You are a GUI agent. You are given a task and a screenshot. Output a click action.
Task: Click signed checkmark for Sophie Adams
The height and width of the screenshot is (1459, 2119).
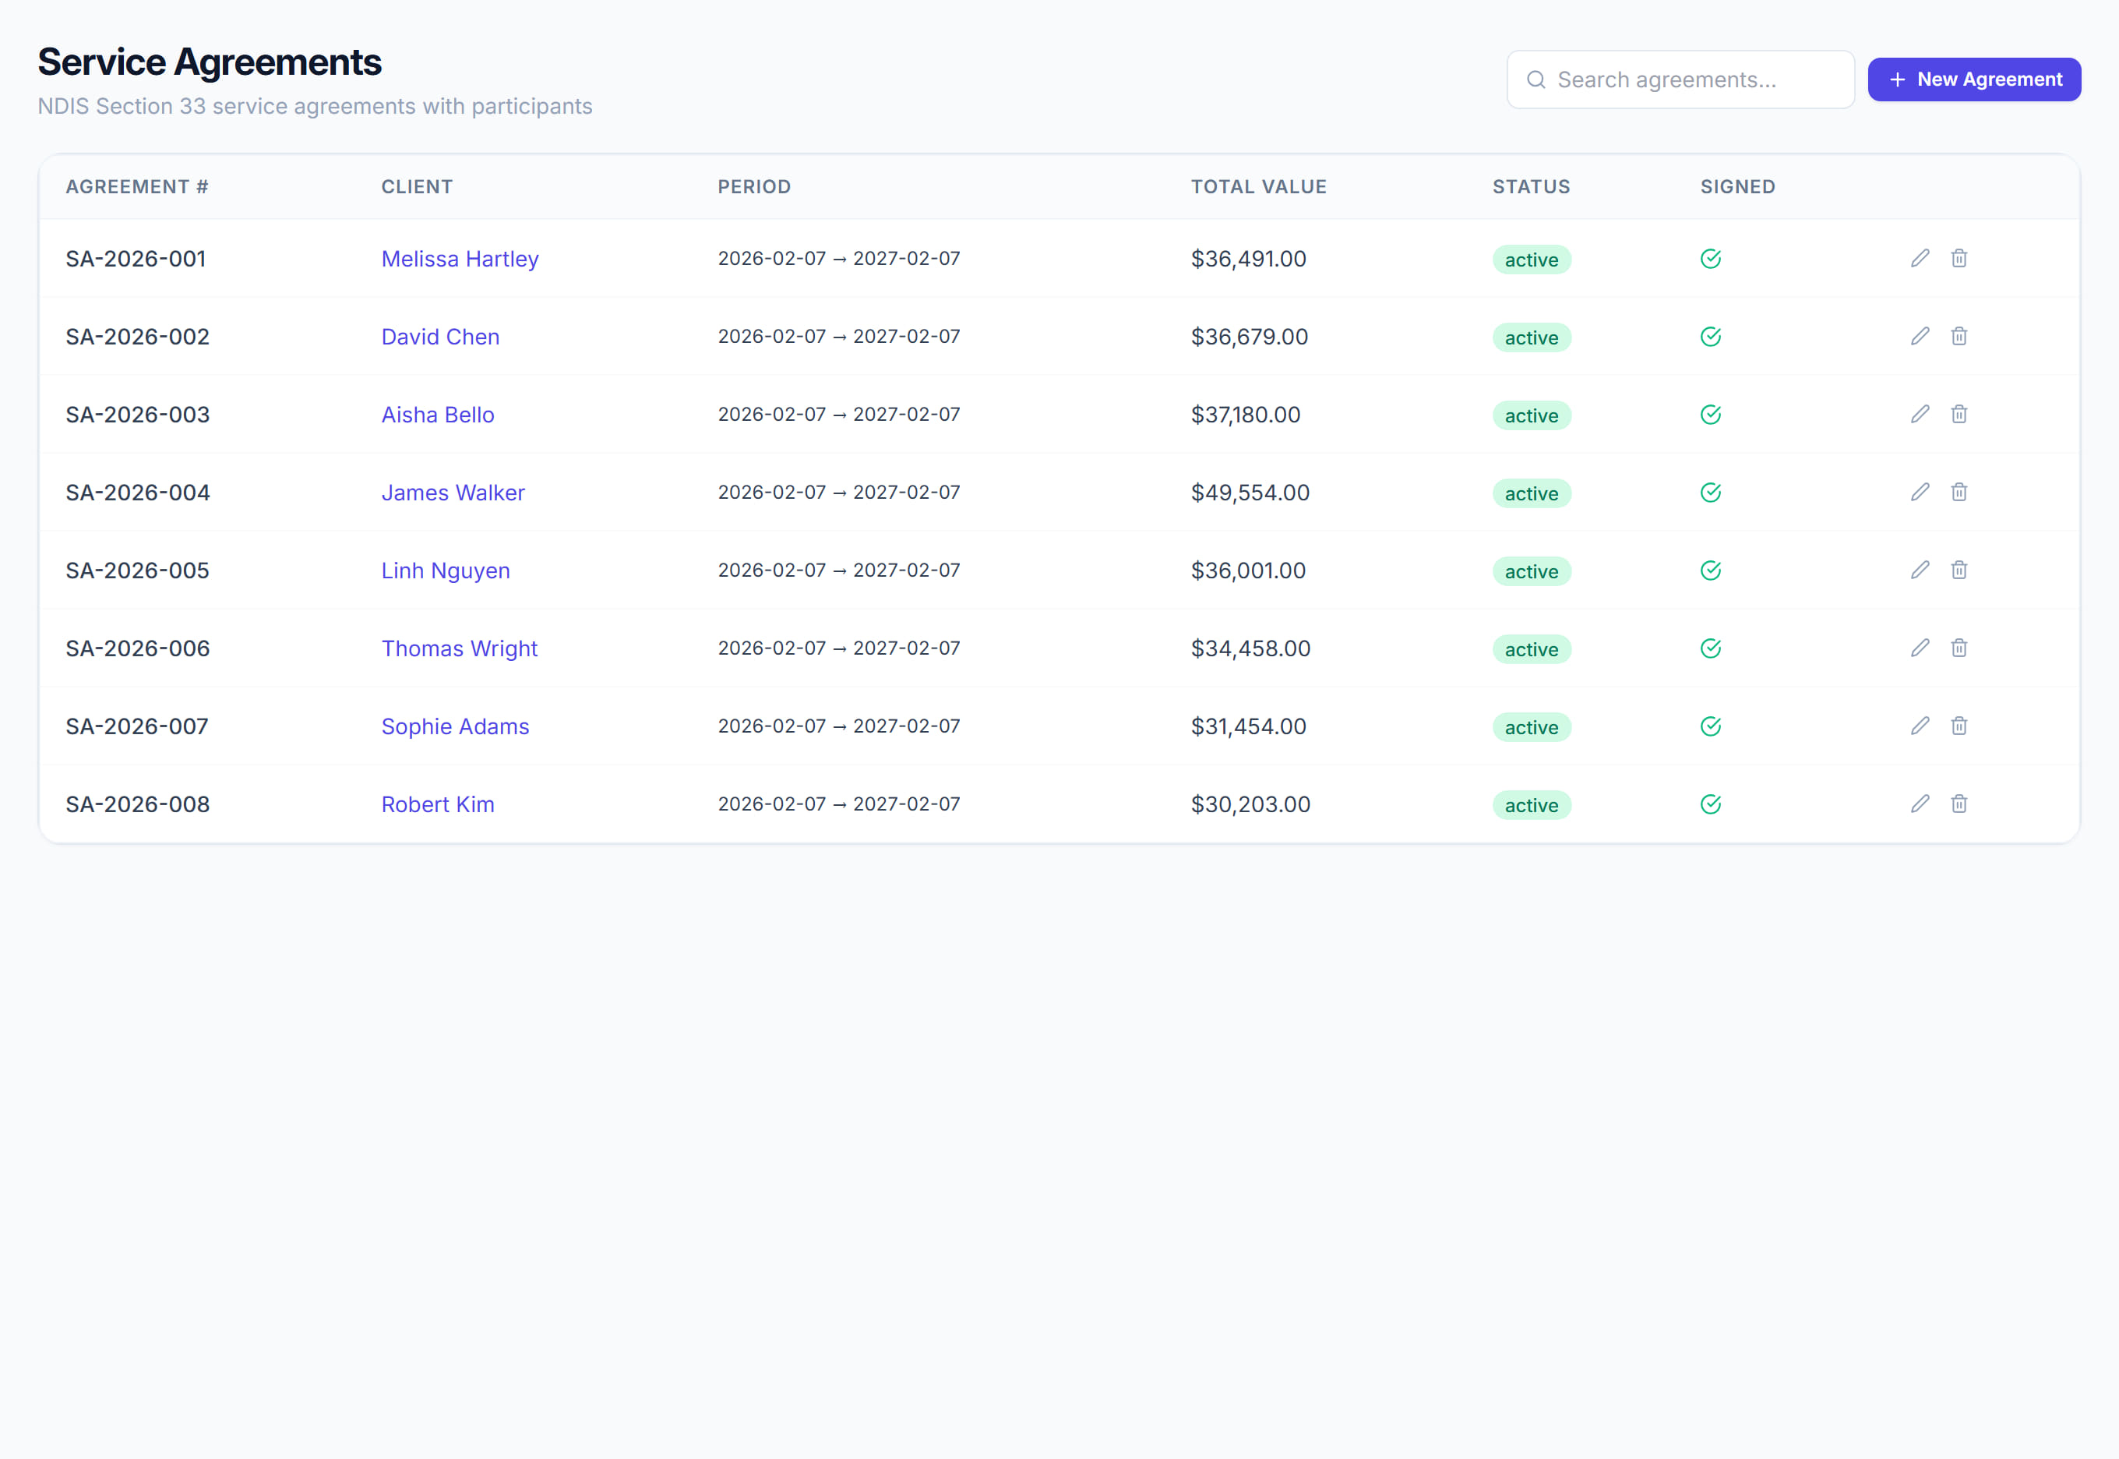pyautogui.click(x=1711, y=726)
